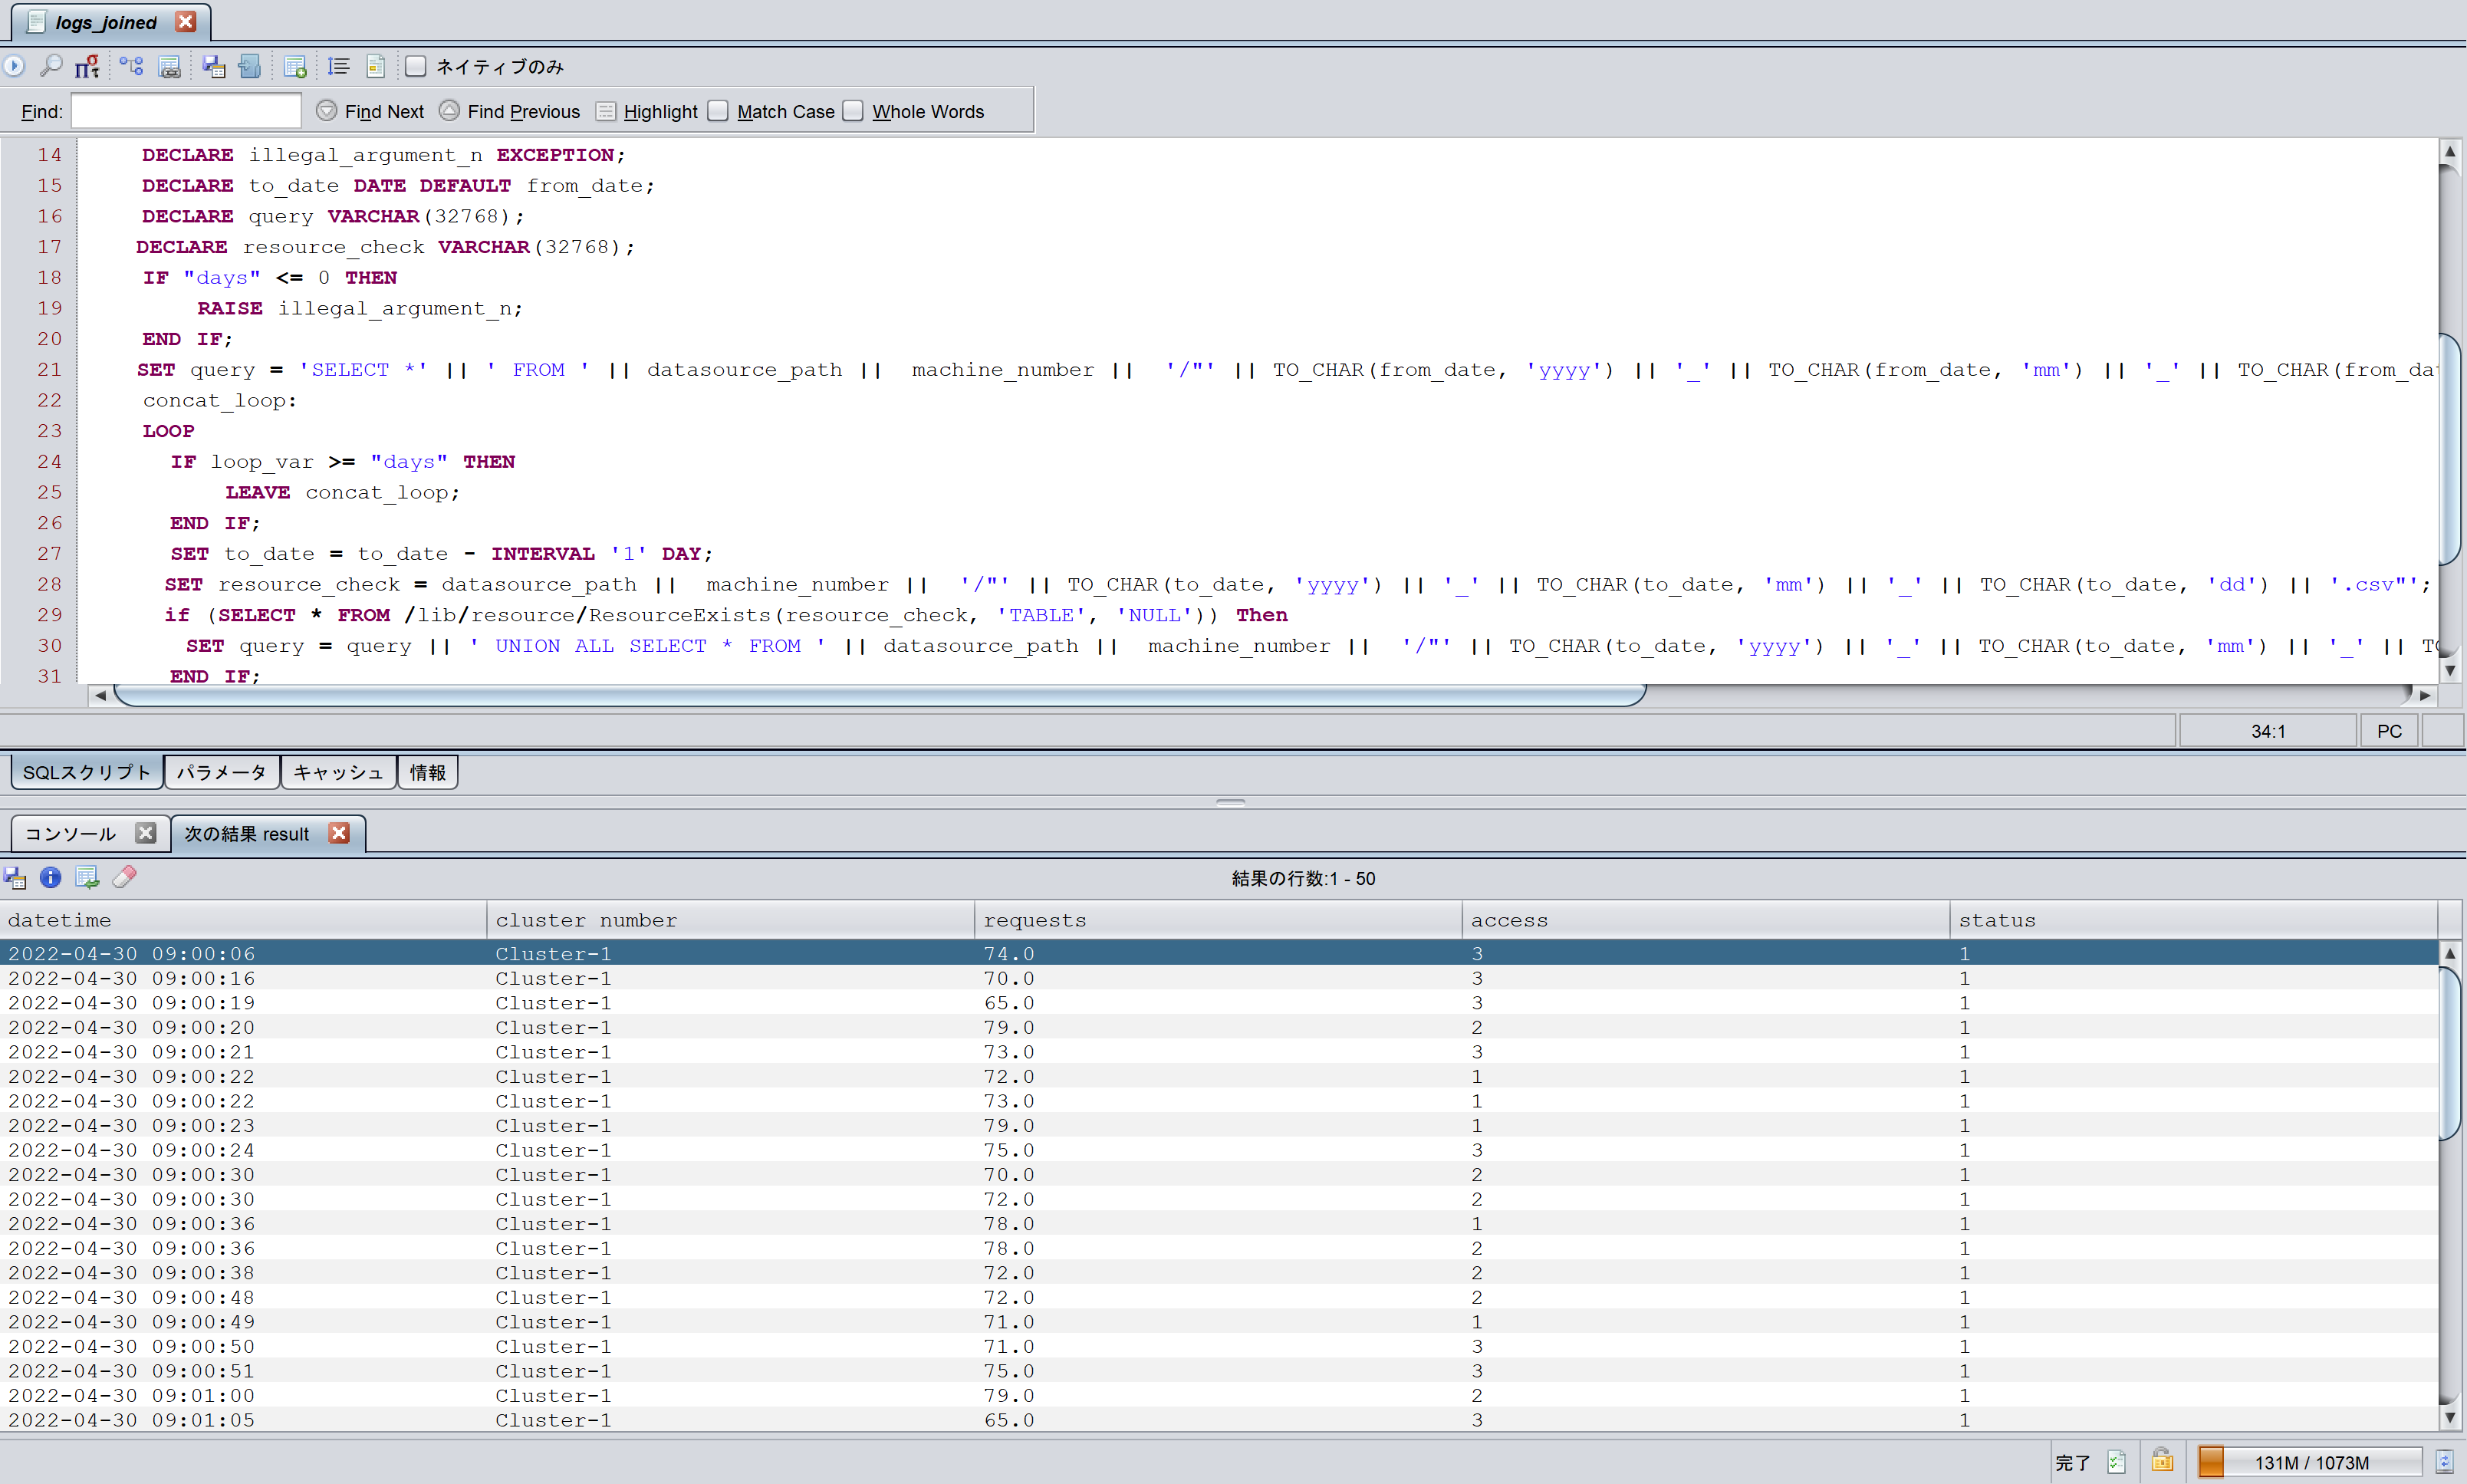This screenshot has width=2467, height=1484.
Task: Select row with datetime 2022-04-30 09:00:16
Action: [1219, 978]
